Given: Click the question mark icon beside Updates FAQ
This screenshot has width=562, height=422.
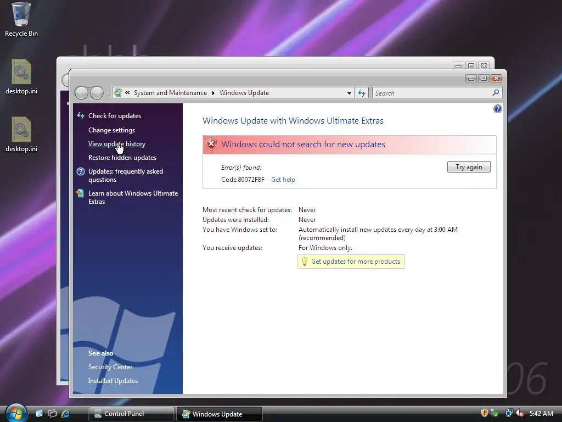Looking at the screenshot, I should point(81,171).
